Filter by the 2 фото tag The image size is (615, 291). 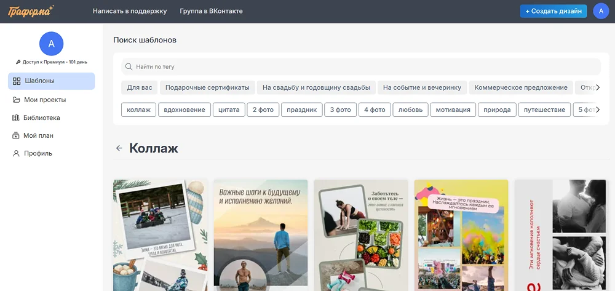point(263,110)
